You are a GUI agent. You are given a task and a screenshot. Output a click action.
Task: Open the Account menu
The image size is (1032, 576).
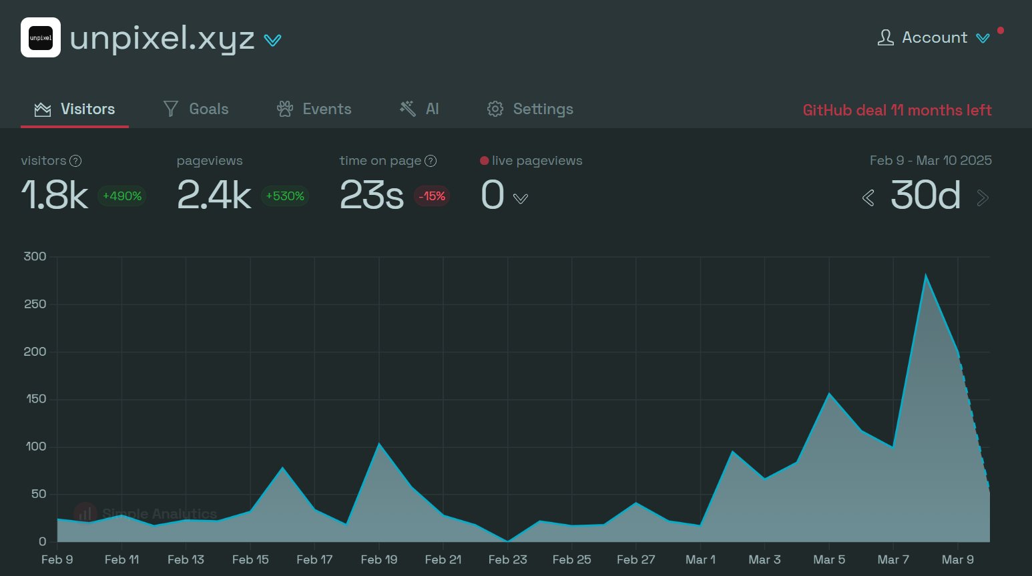(x=935, y=37)
